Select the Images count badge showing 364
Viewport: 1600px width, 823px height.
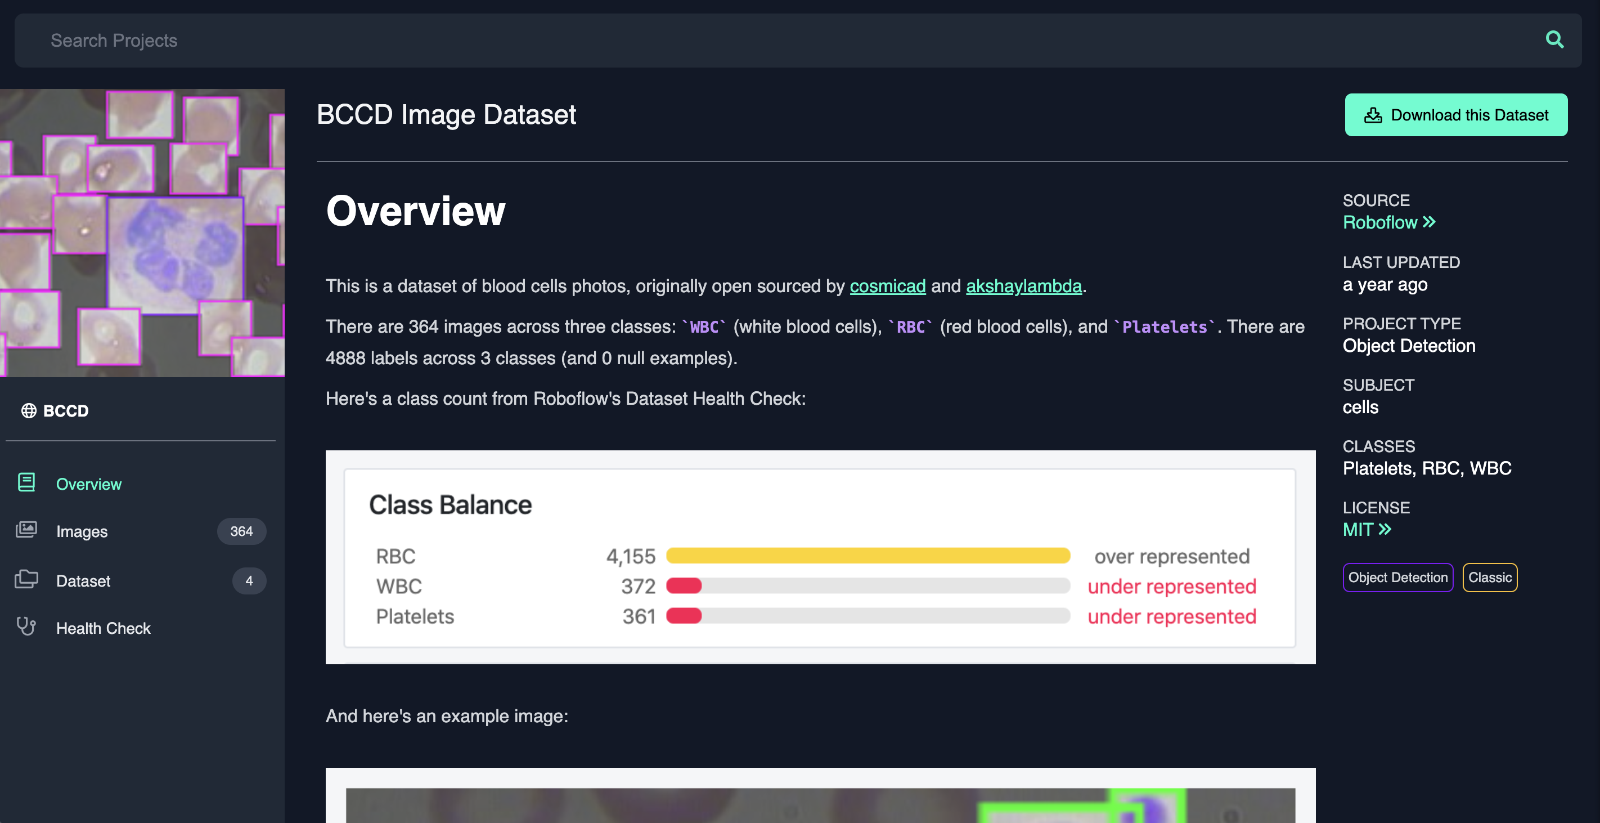[241, 531]
